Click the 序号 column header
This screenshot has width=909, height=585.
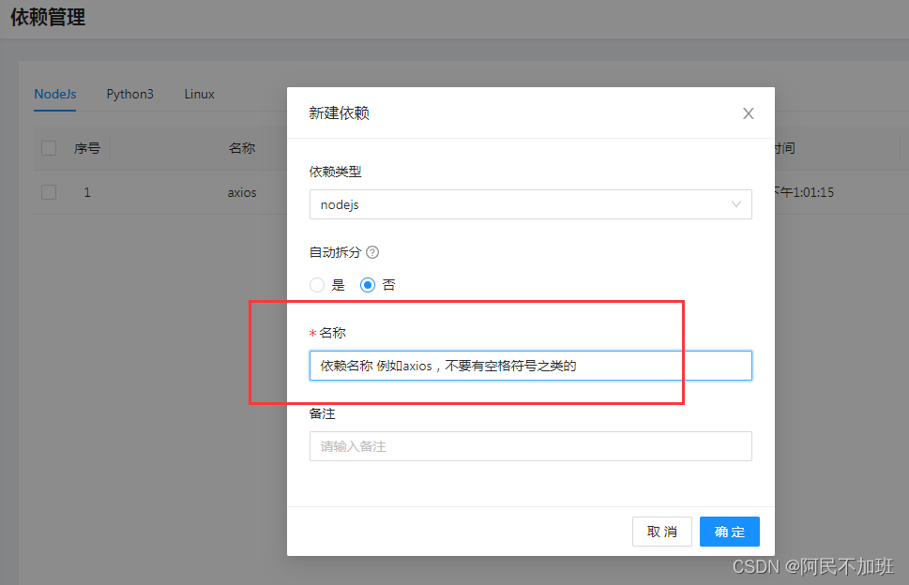pyautogui.click(x=87, y=148)
